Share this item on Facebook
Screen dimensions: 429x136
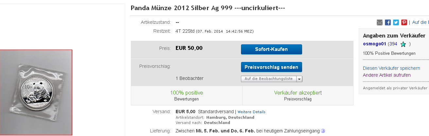(388, 23)
